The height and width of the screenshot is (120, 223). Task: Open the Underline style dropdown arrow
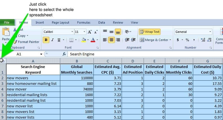click(63, 40)
